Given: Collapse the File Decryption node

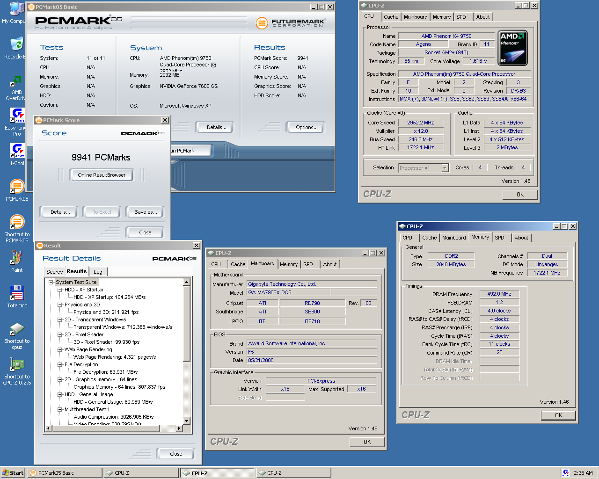Looking at the screenshot, I should pos(60,364).
